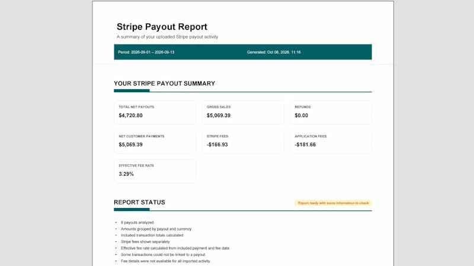Select the Application Fees value -$181.66
This screenshot has height=266, width=474.
(x=305, y=145)
